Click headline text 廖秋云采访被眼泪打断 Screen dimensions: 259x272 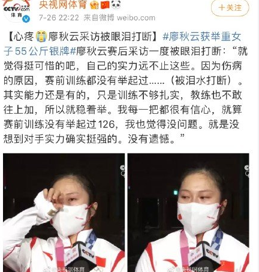point(100,37)
